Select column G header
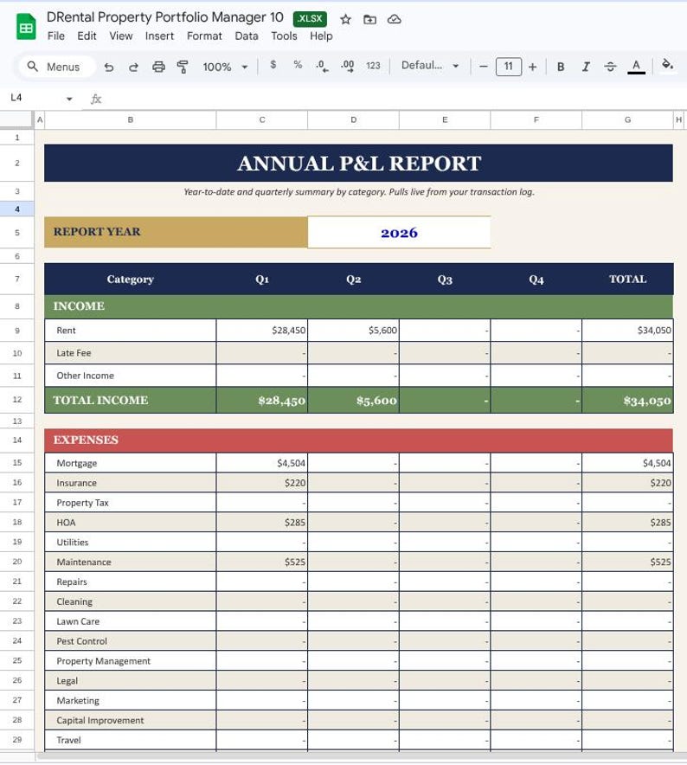687x765 pixels. [x=627, y=119]
